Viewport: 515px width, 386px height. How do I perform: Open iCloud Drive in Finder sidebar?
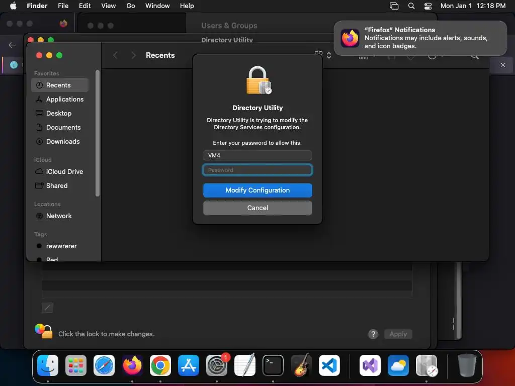click(x=60, y=172)
